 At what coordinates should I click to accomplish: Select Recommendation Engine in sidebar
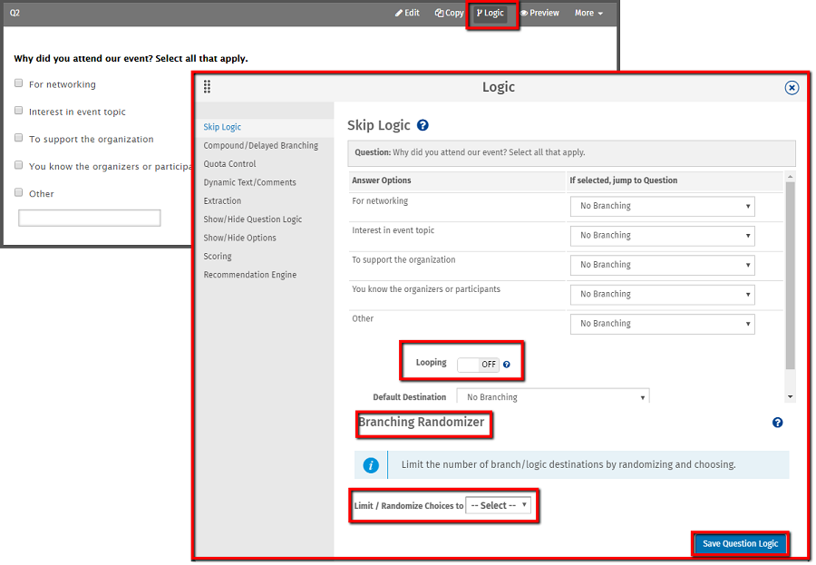pos(250,275)
